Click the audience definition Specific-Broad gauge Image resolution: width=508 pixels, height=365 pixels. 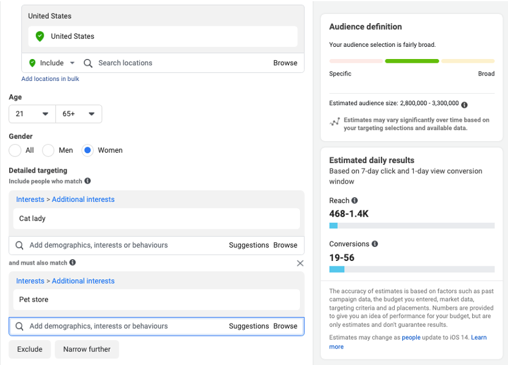point(411,61)
